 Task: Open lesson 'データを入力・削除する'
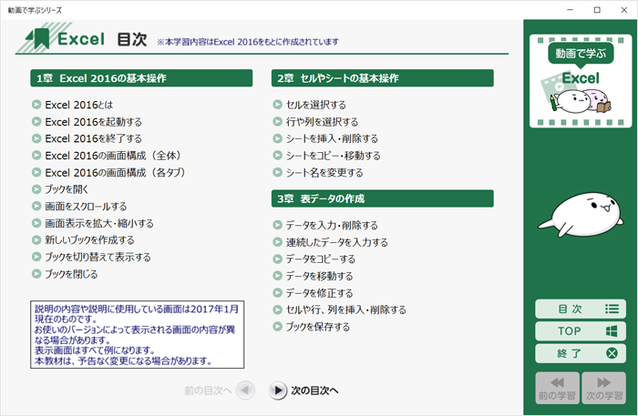tap(325, 225)
